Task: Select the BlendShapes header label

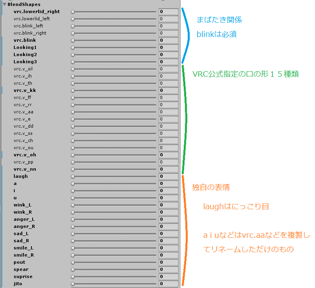Action: click(24, 4)
